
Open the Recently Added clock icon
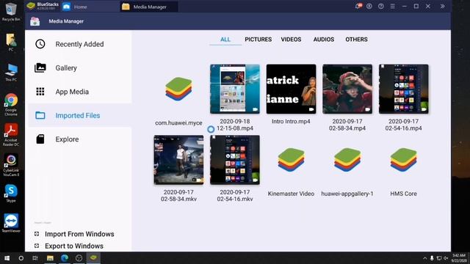(40, 44)
